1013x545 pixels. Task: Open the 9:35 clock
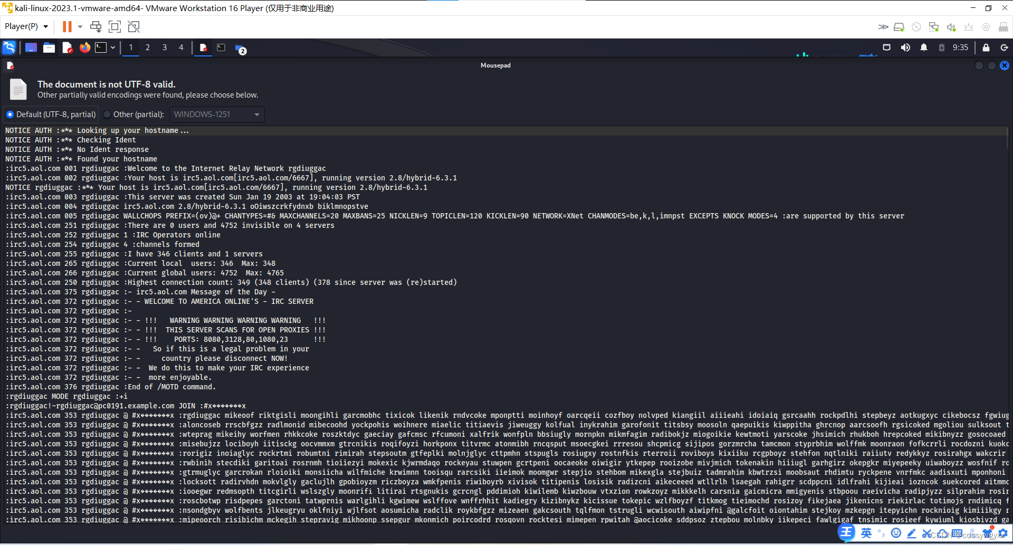tap(960, 47)
